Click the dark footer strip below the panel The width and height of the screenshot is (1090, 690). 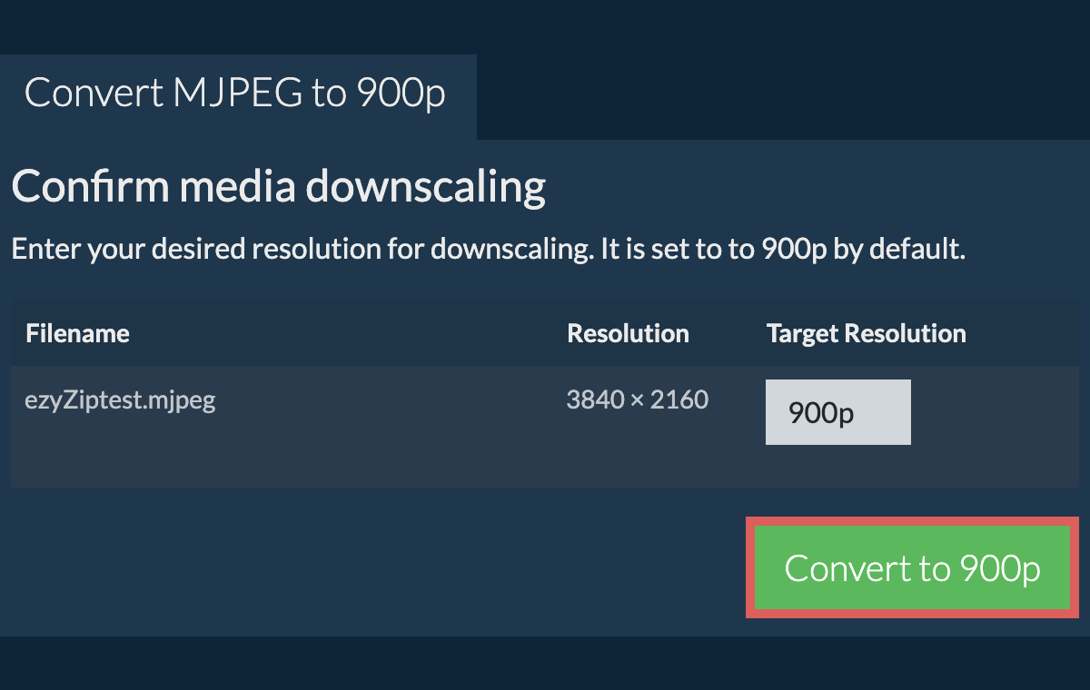pyautogui.click(x=545, y=663)
